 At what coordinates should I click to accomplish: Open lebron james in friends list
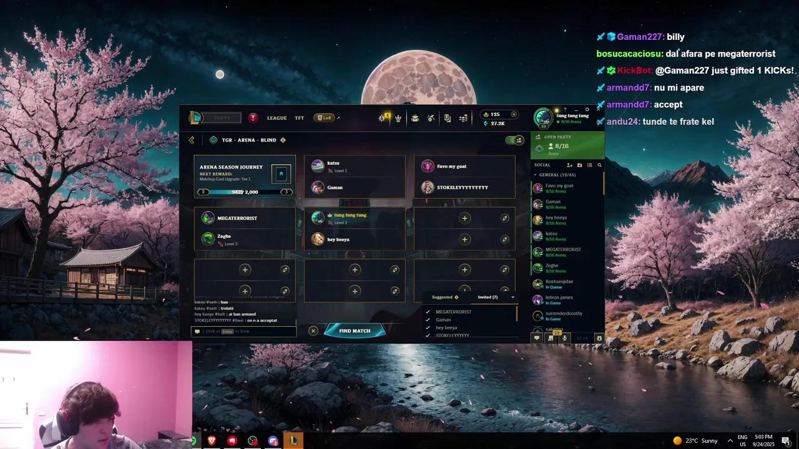(x=567, y=300)
